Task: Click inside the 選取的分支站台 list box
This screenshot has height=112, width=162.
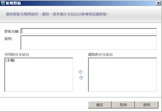Action: (122, 75)
